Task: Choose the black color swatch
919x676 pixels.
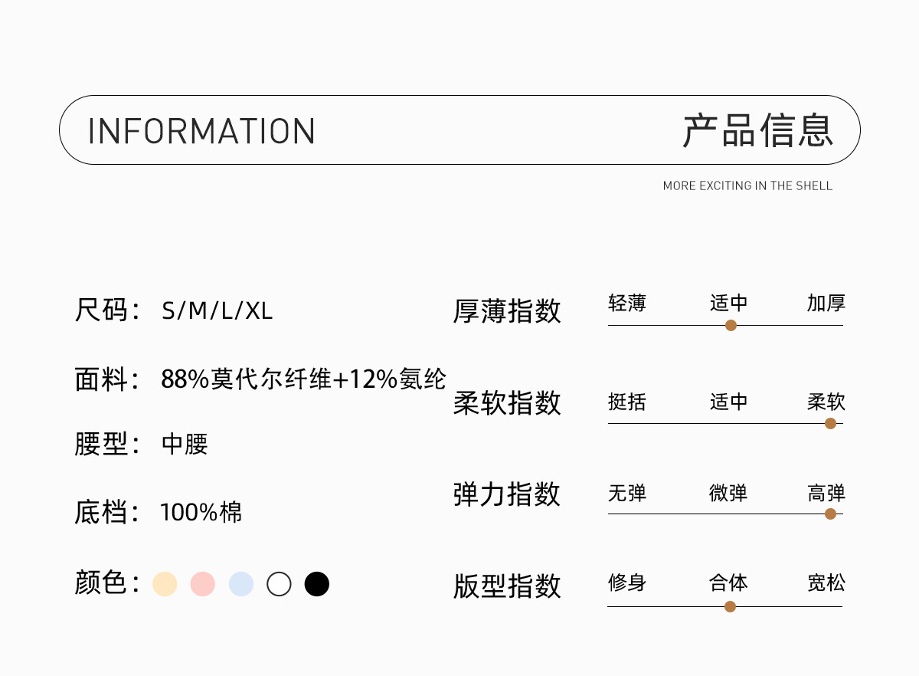Action: (317, 584)
